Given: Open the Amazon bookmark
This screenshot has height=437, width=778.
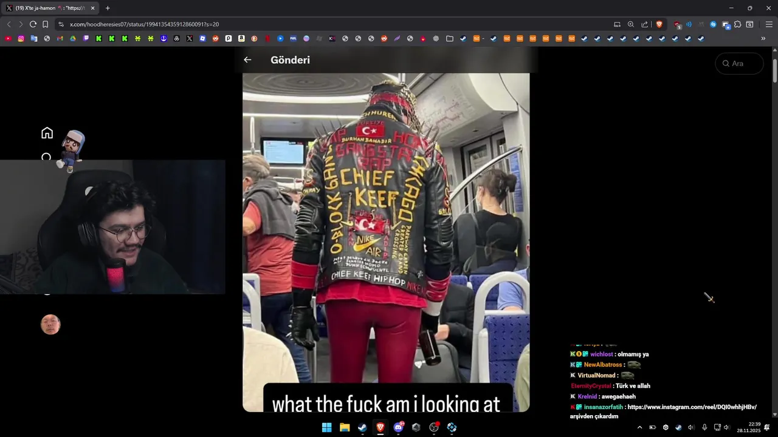Looking at the screenshot, I should [x=241, y=38].
